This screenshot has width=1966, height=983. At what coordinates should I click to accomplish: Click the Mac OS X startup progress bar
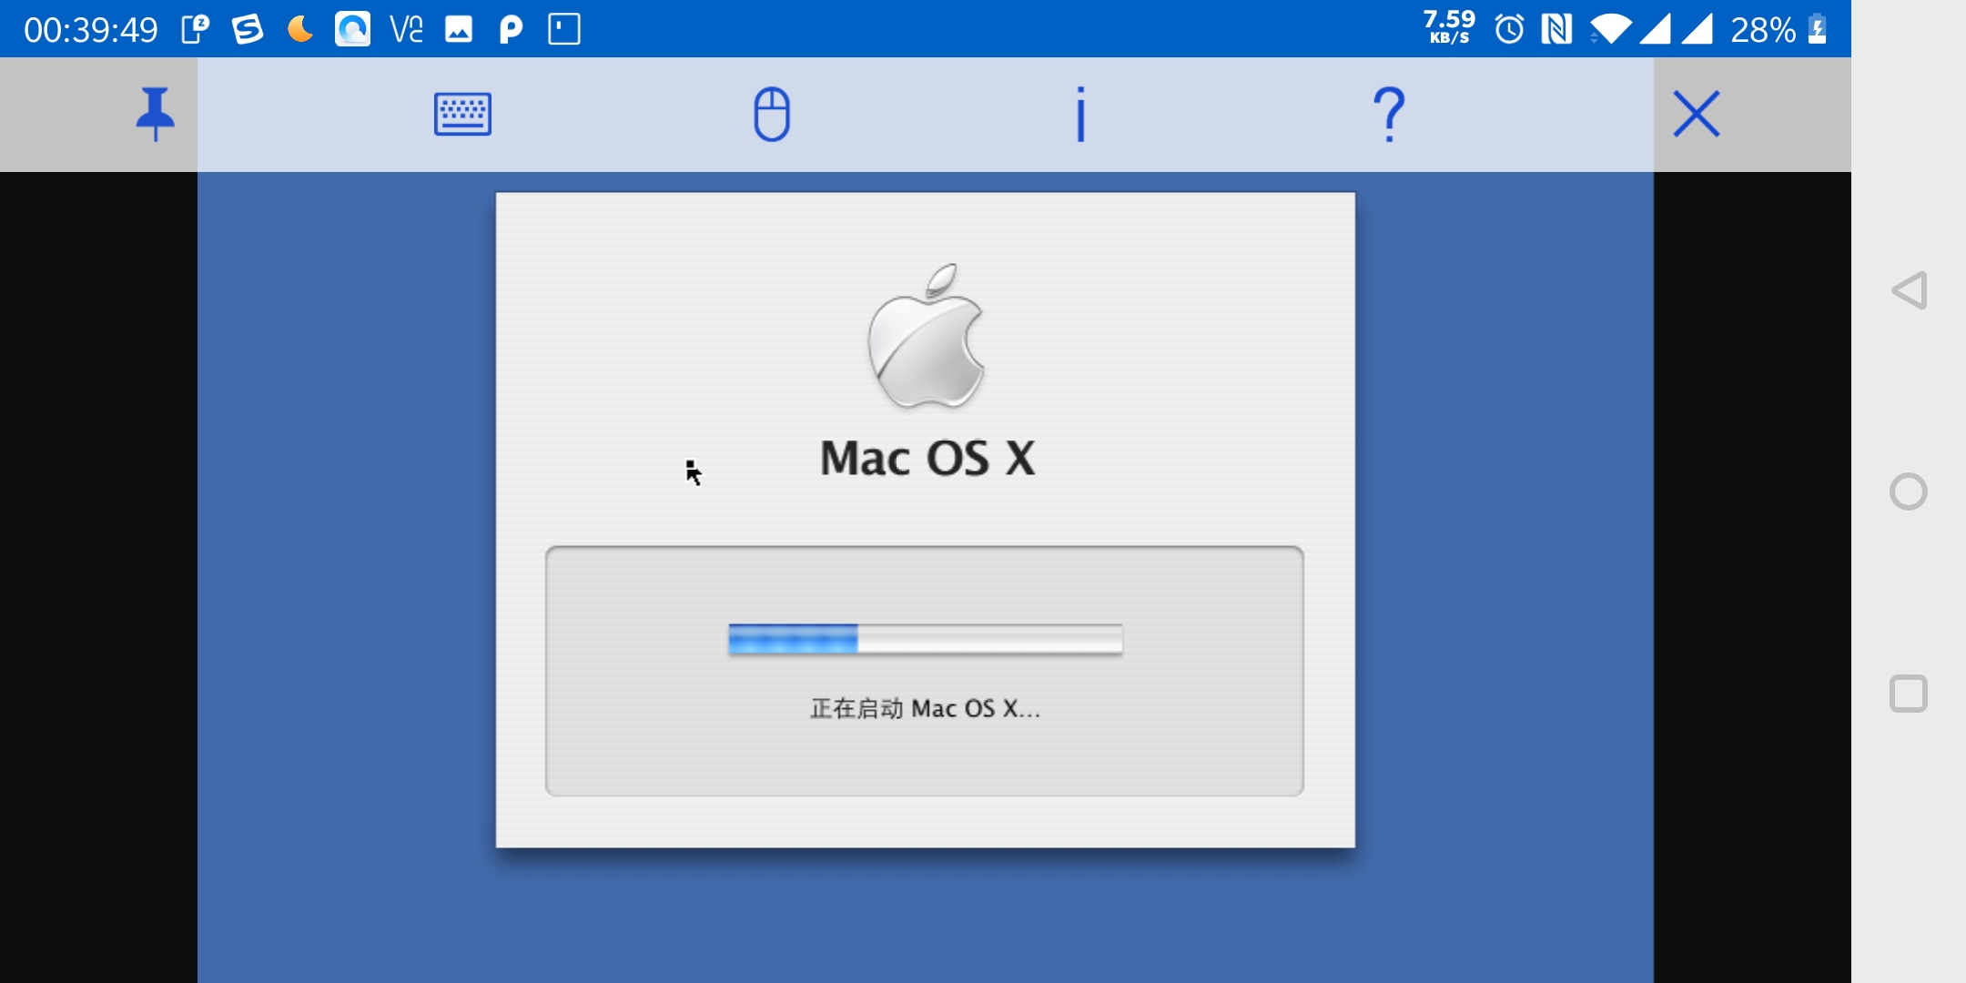coord(925,639)
